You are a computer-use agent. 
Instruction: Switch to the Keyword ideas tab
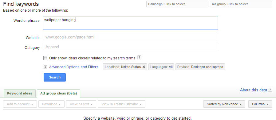coord(20,94)
